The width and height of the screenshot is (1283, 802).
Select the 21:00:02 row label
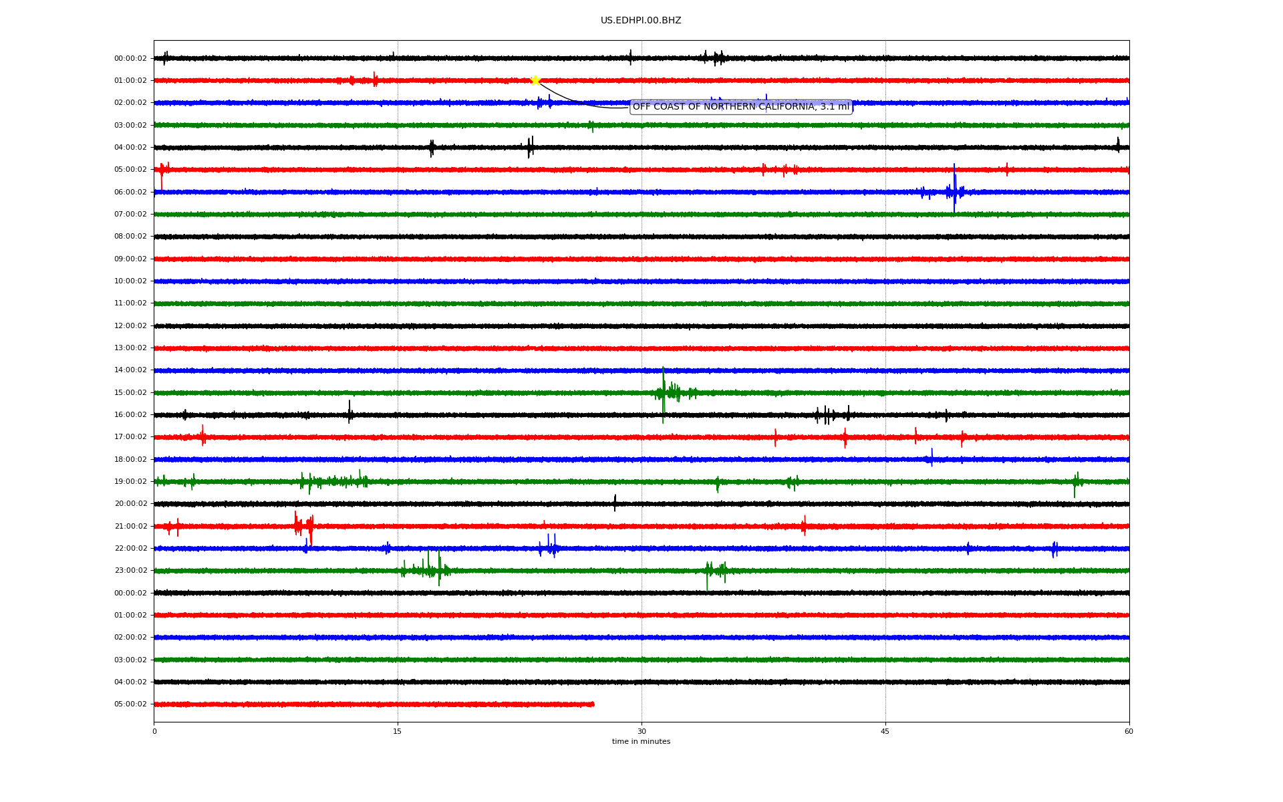130,527
